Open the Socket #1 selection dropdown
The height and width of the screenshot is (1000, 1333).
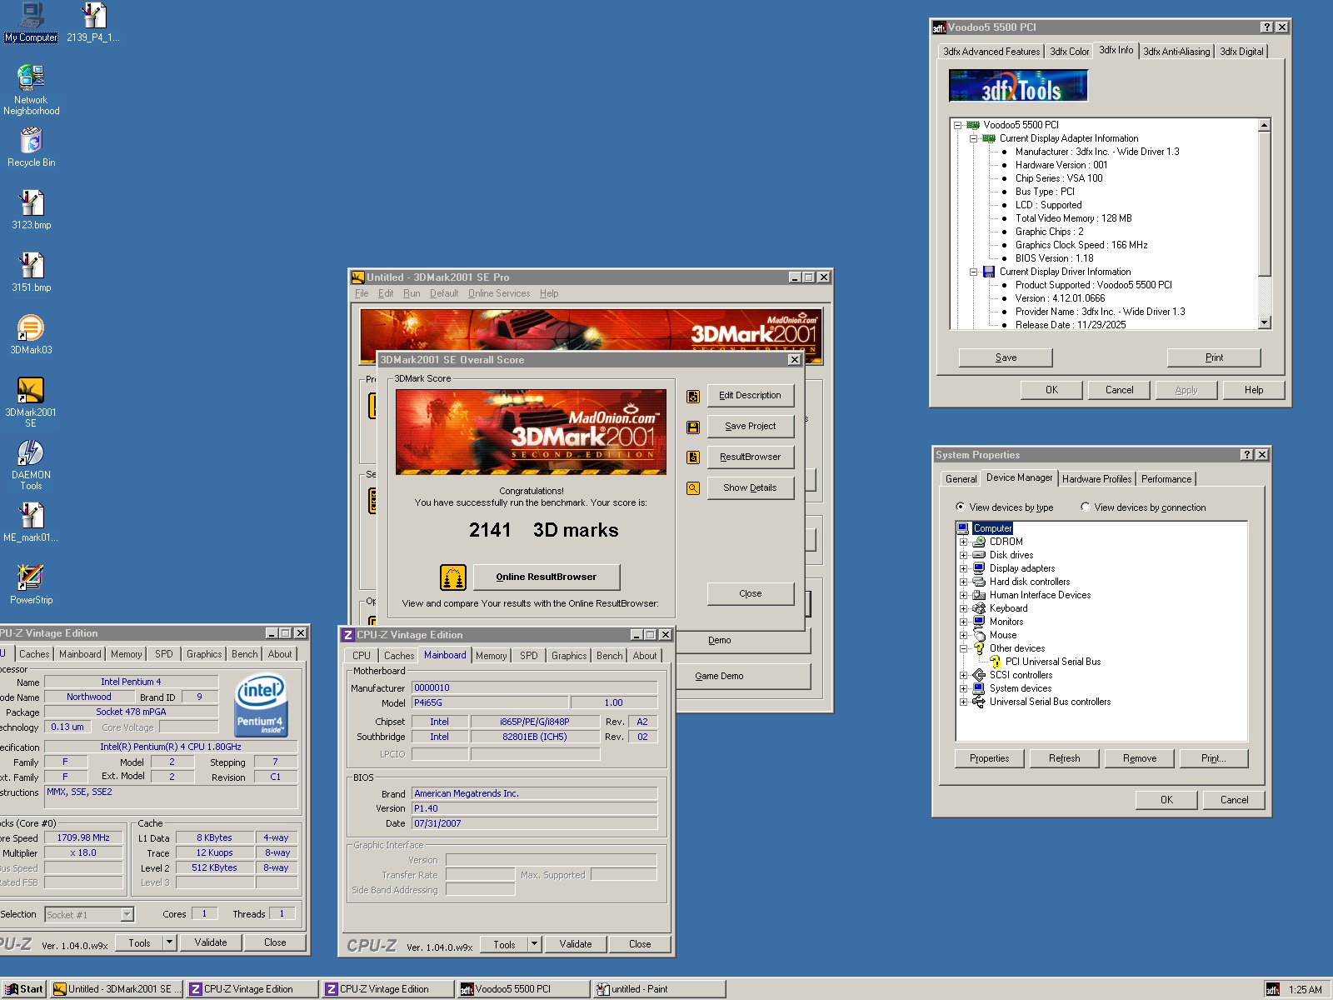click(127, 914)
